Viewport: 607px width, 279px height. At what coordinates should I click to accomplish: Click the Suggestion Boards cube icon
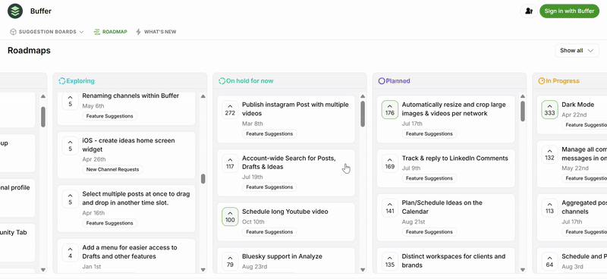tap(13, 32)
